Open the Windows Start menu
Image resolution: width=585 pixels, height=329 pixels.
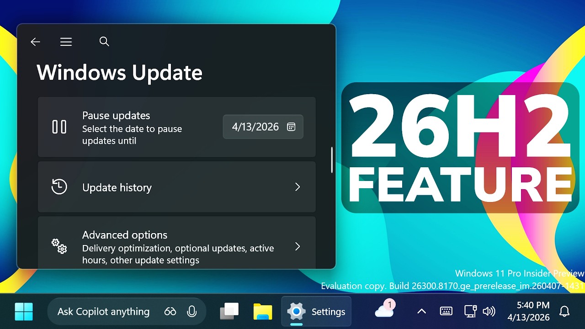[24, 312]
